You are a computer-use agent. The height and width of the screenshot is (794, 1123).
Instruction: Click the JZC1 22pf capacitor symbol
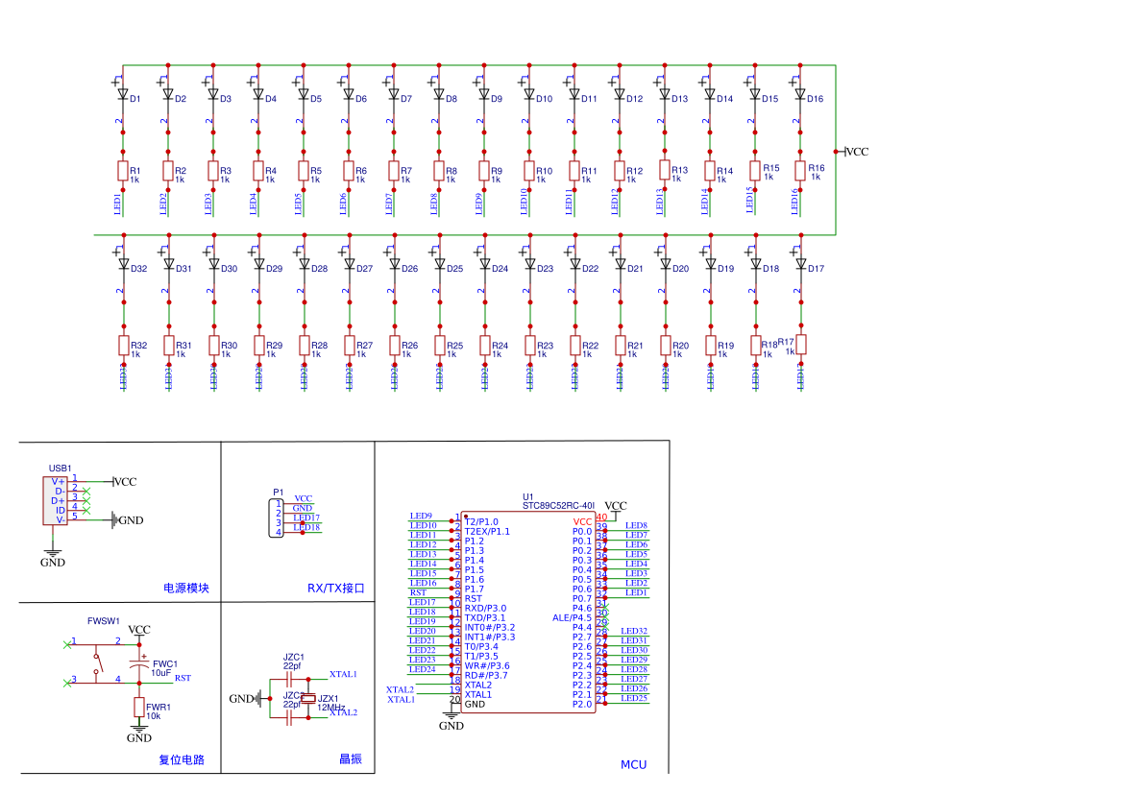point(289,679)
